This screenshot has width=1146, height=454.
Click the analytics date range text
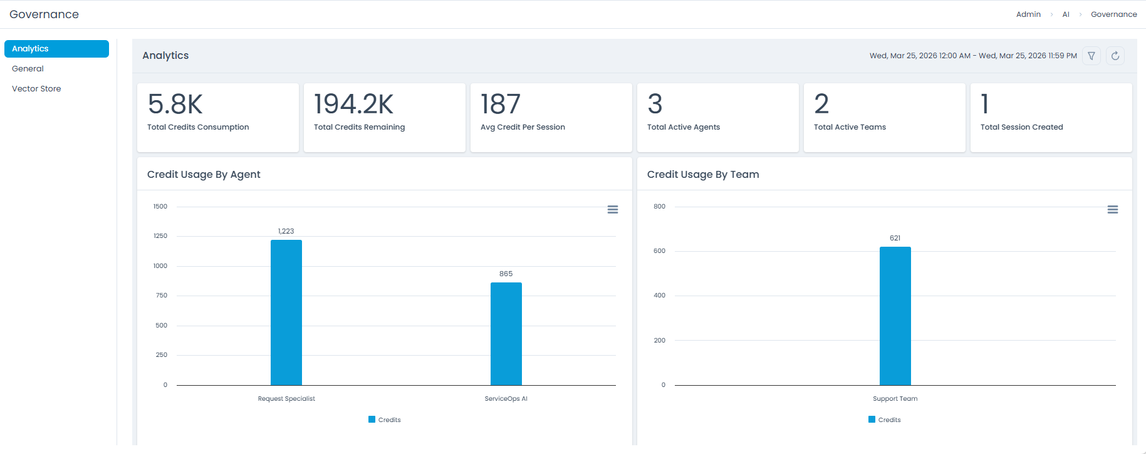coord(972,56)
